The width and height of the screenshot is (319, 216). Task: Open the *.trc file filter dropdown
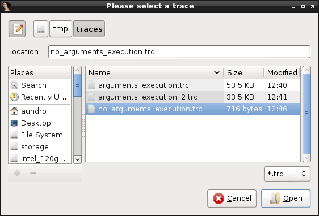(x=287, y=174)
